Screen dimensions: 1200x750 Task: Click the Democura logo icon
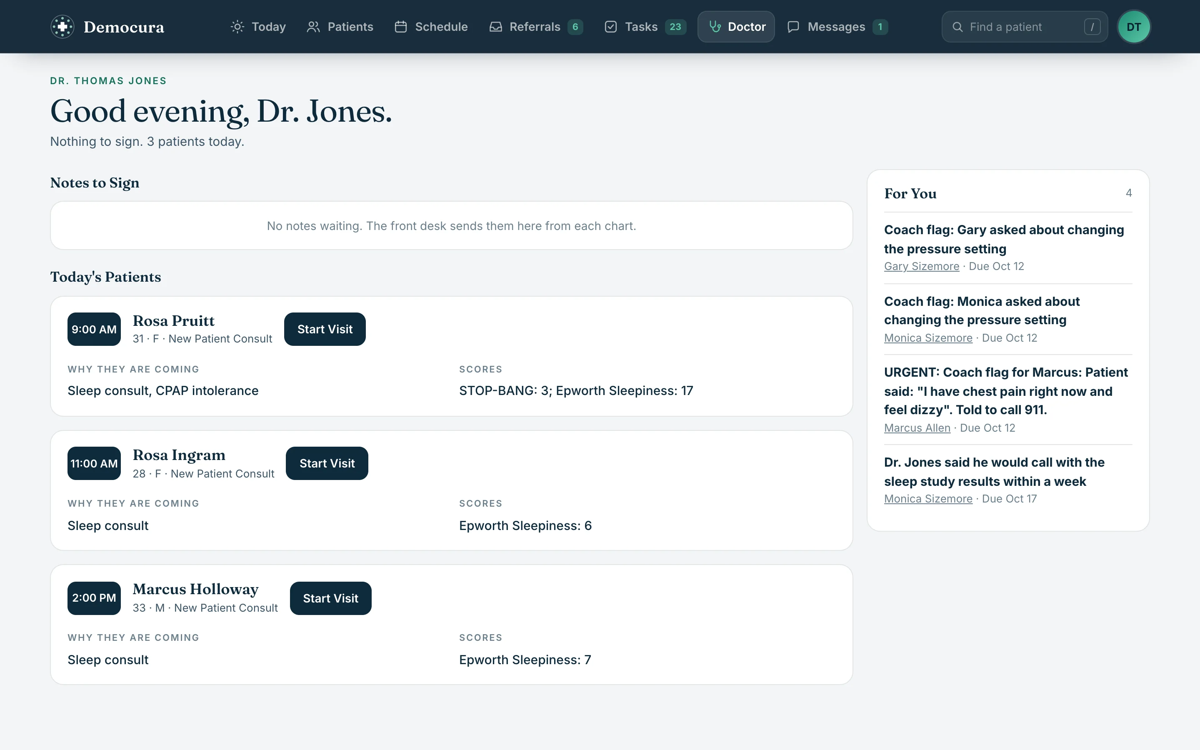(x=62, y=27)
